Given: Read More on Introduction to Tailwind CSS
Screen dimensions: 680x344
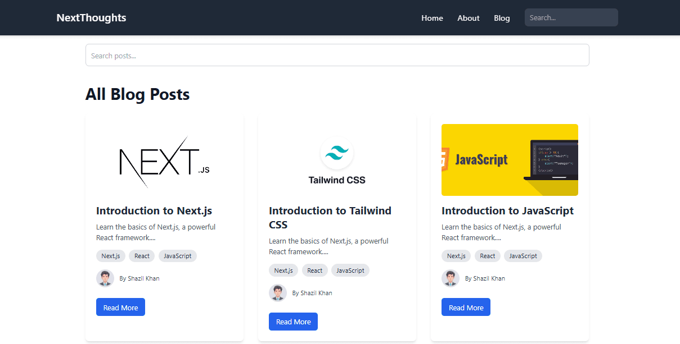Looking at the screenshot, I should tap(293, 322).
